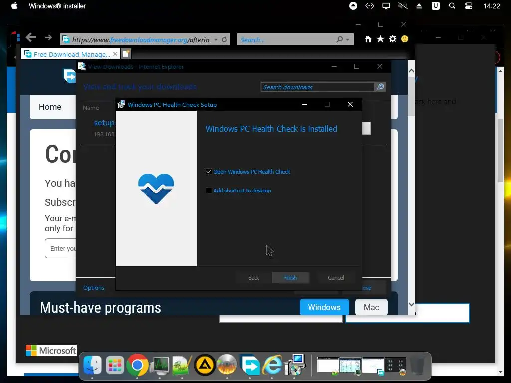511x383 pixels.
Task: Open the green notepad editor Dock icon
Action: click(182, 366)
